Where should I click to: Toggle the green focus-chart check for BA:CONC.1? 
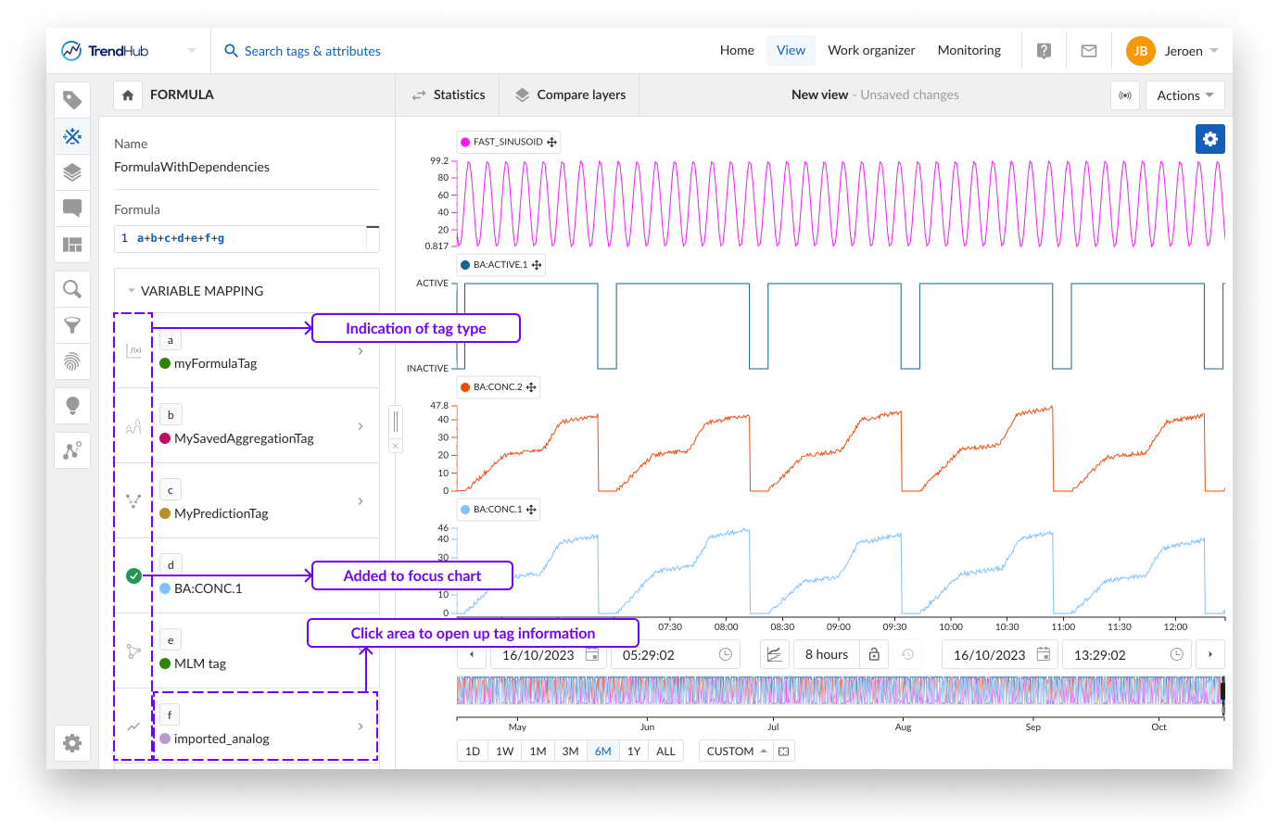point(133,575)
